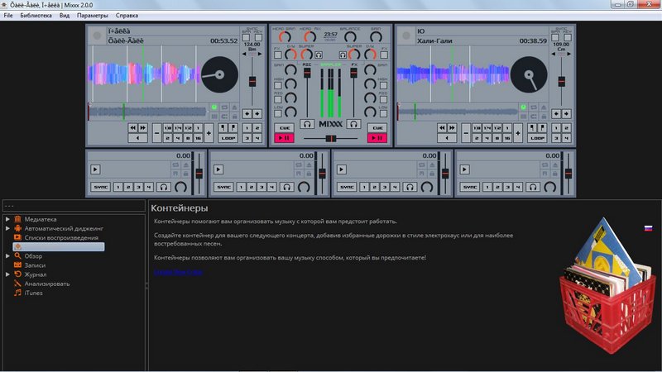Play or pause the right deck
Viewport: 662px width, 372px height.
377,138
